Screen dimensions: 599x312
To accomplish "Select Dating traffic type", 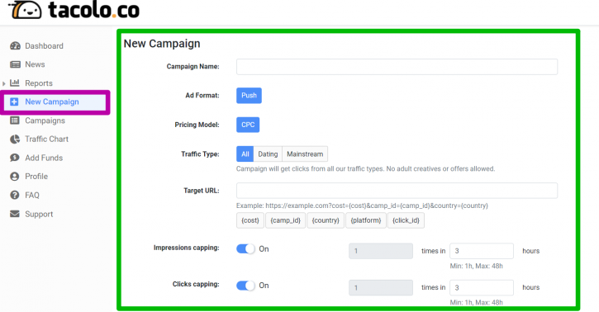I will point(268,154).
